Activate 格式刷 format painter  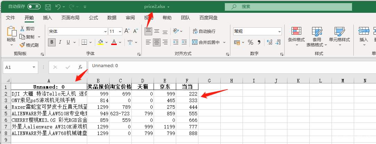pyautogui.click(x=29, y=45)
